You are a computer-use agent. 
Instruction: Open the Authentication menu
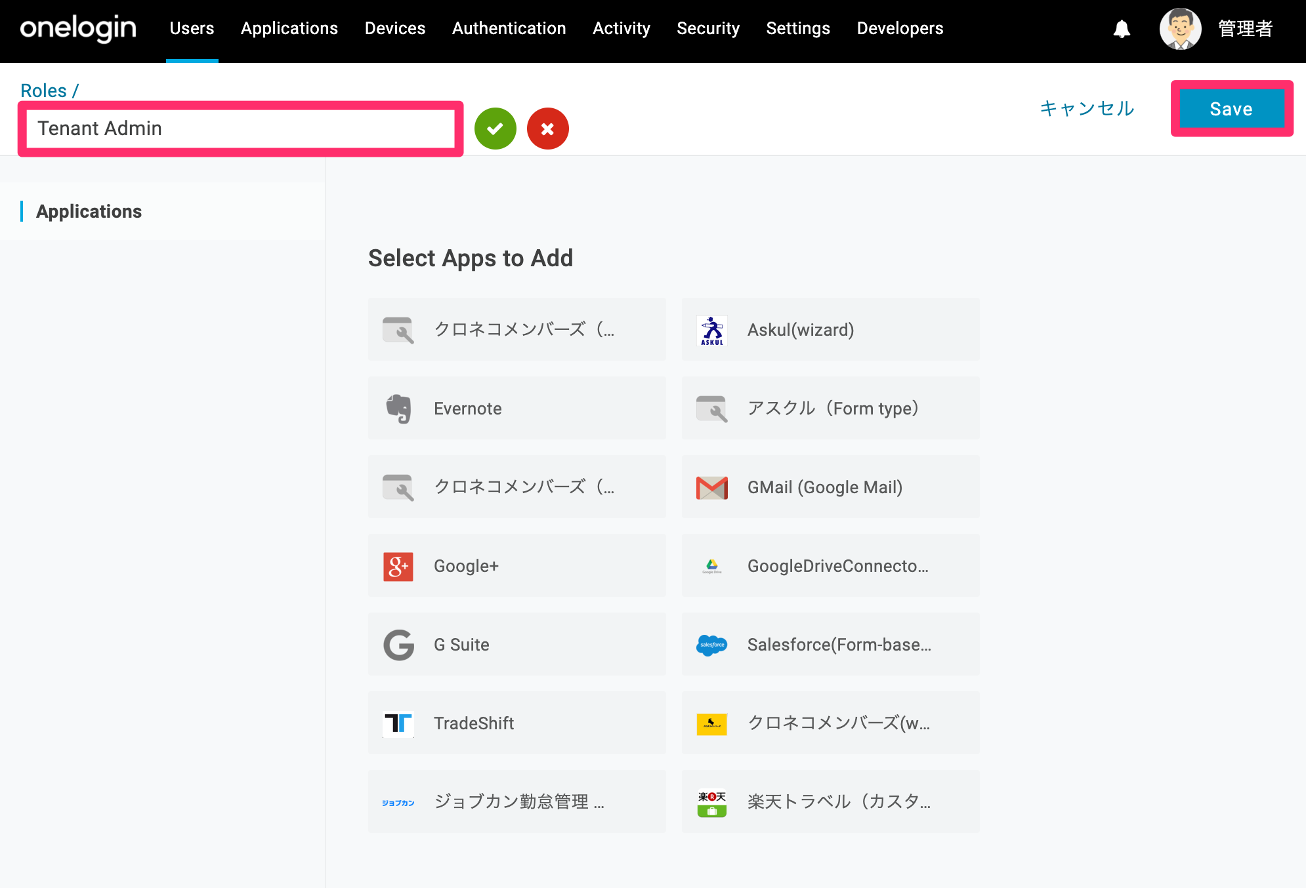[x=509, y=28]
